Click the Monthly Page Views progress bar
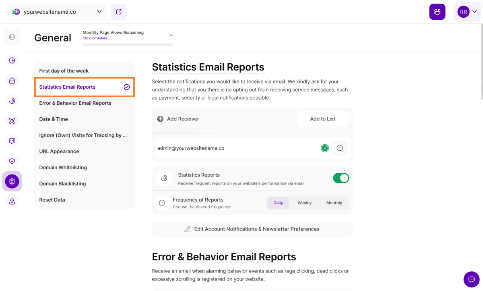The image size is (483, 291). pyautogui.click(x=128, y=44)
